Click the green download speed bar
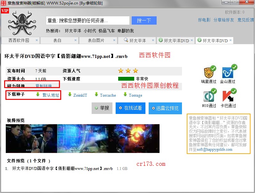Viewport: 255px width, 193px height. [126, 79]
